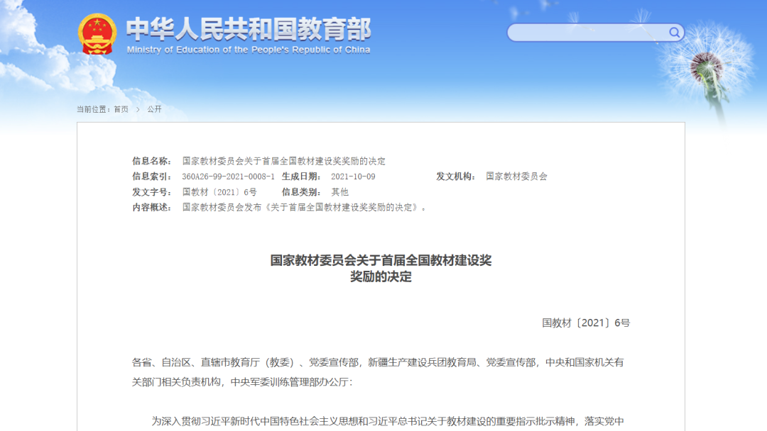Image resolution: width=767 pixels, height=431 pixels.
Task: Click the 中华人民共和国教育部 site title
Action: coord(249,28)
